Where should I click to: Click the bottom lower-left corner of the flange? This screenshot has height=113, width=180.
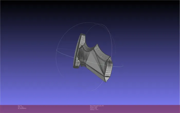74,67
